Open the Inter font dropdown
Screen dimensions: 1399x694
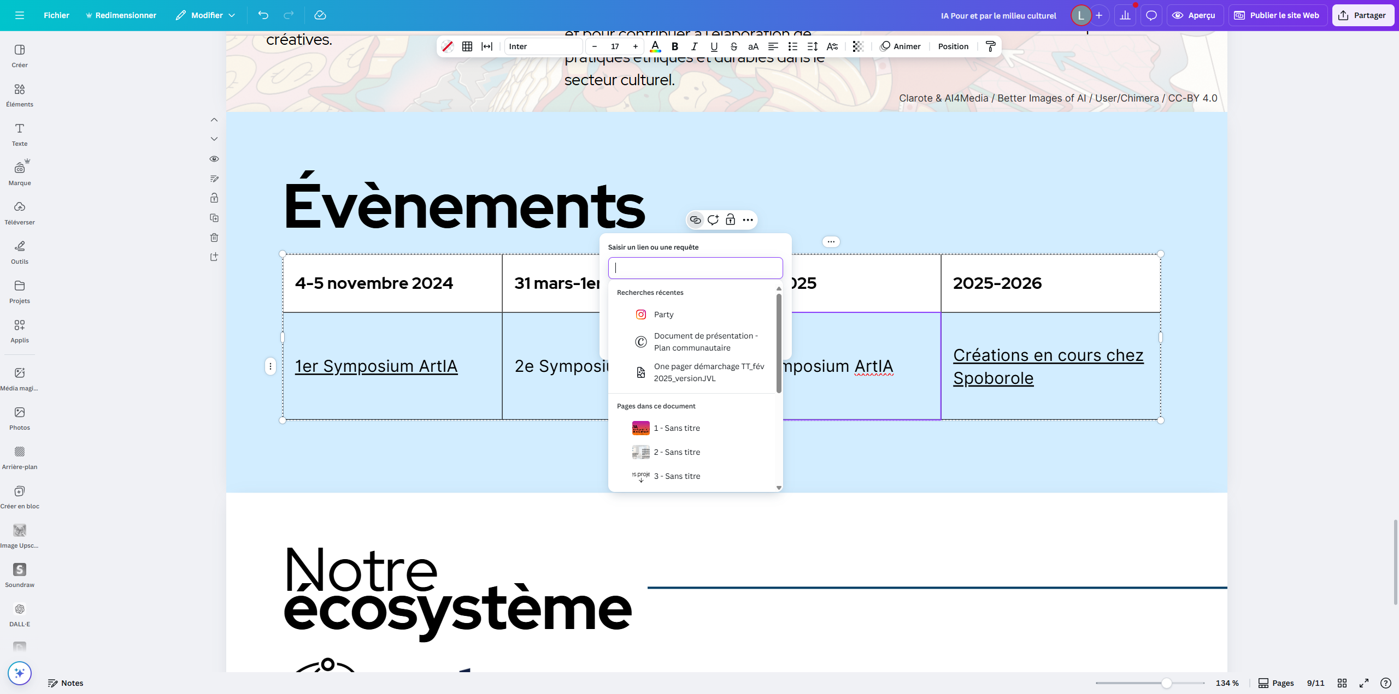(543, 46)
